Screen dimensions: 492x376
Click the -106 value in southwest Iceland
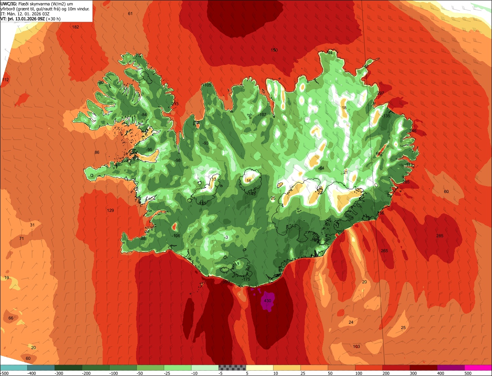pyautogui.click(x=176, y=236)
